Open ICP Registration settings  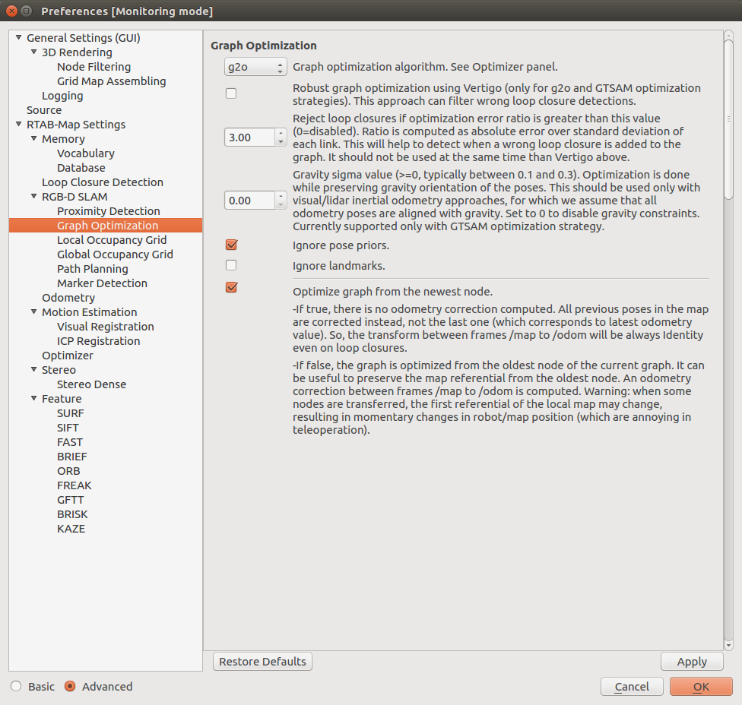(x=98, y=341)
